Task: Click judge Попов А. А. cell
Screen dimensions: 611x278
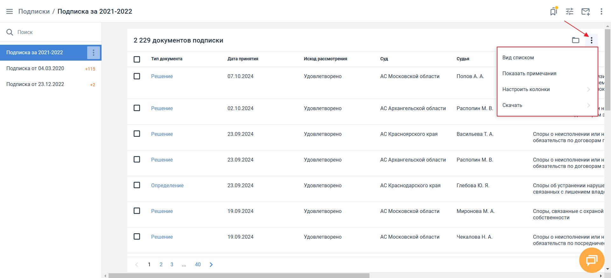Action: pos(470,76)
